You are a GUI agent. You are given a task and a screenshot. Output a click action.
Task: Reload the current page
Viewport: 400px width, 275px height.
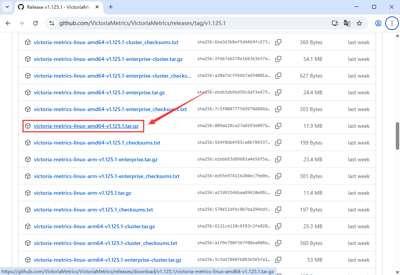point(35,23)
